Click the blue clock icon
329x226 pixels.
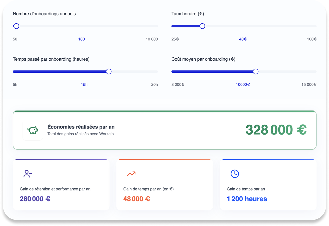point(235,174)
